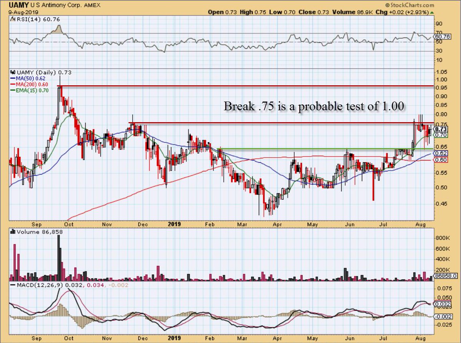Click the boxed 0.73 last-price tag
Image resolution: width=461 pixels, height=343 pixels.
(441, 129)
